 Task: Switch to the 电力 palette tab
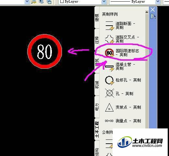click(x=97, y=107)
